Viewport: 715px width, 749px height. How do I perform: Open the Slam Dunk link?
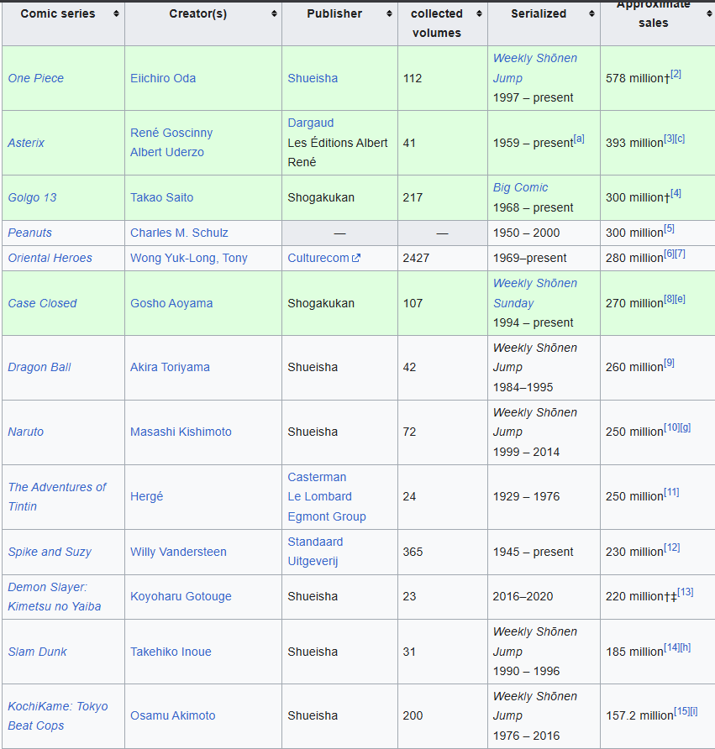pyautogui.click(x=37, y=652)
